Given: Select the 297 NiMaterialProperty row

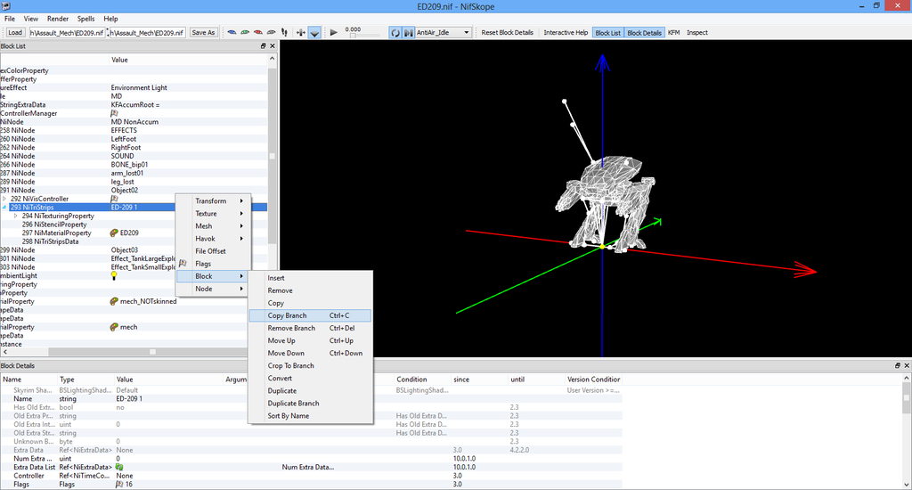Looking at the screenshot, I should click(x=56, y=233).
